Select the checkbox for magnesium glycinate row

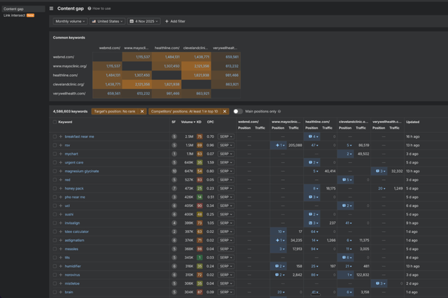pos(55,171)
